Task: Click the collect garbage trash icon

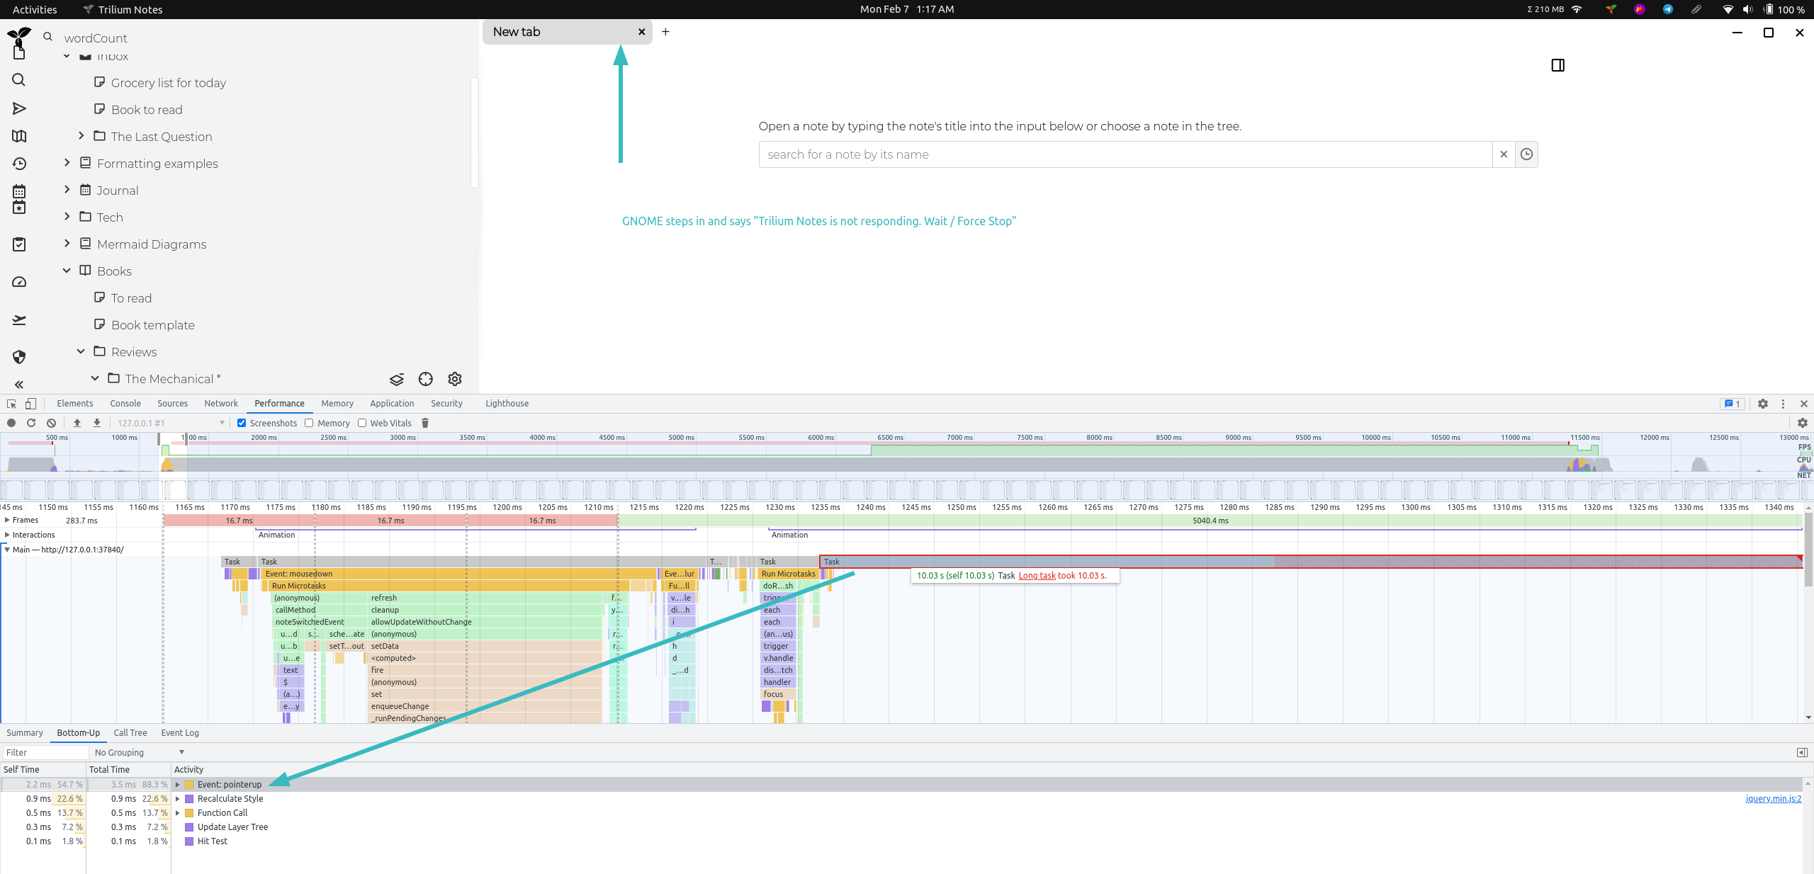Action: pos(425,423)
